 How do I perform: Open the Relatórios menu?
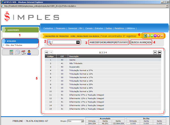click(x=119, y=28)
